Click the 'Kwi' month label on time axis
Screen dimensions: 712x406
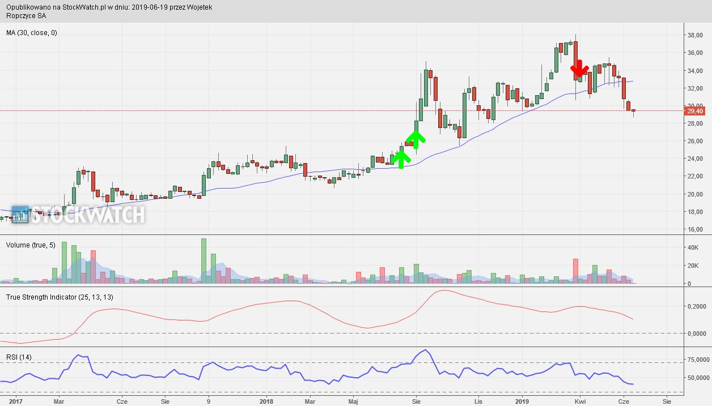click(x=579, y=401)
